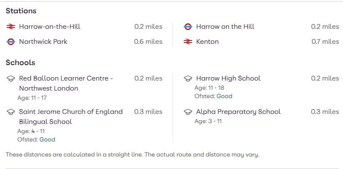Select the Northwick Park station name
Viewport: 343px width, 169px height.
point(43,42)
